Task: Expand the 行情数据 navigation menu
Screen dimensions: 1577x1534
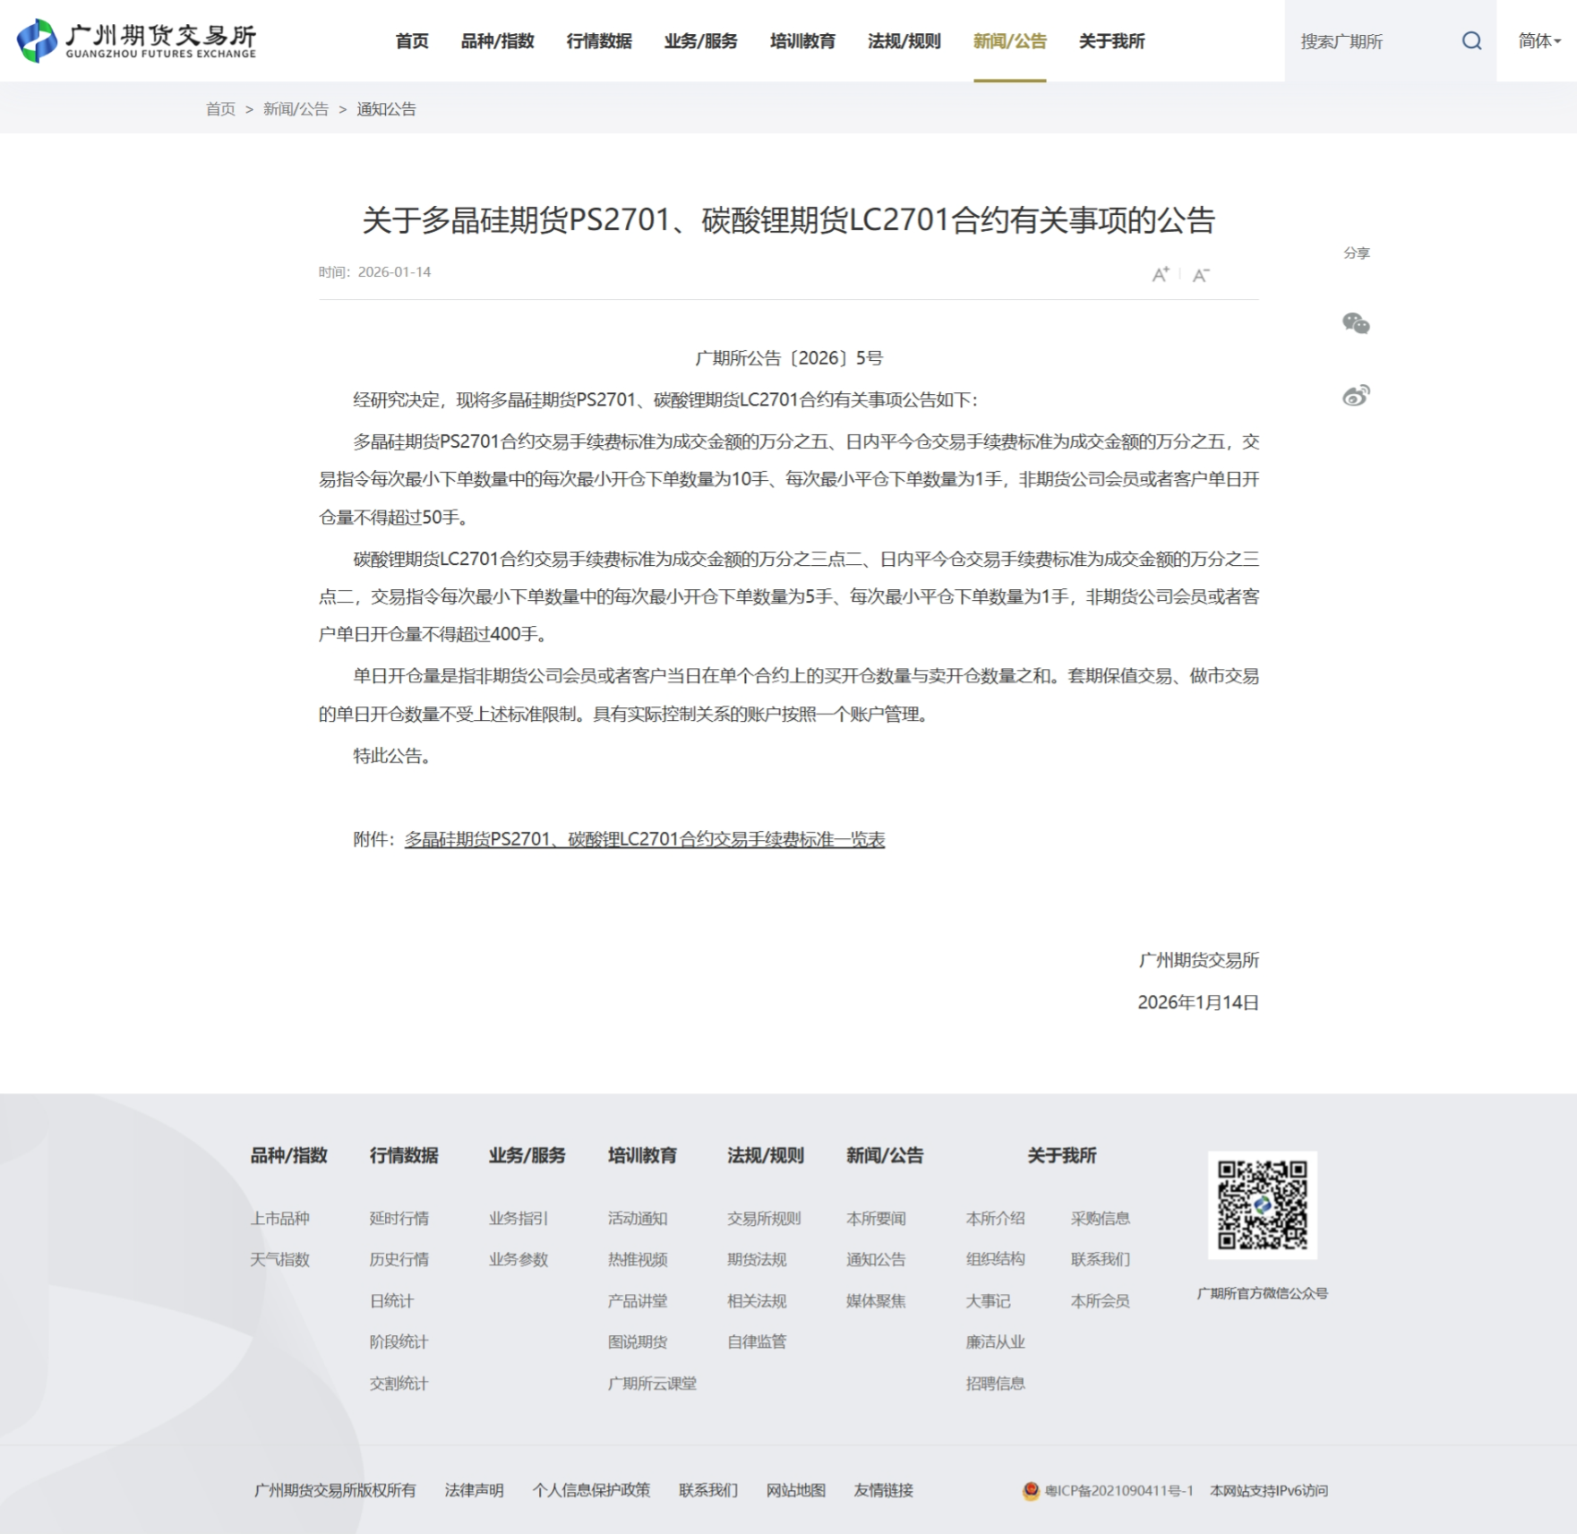Action: point(598,41)
